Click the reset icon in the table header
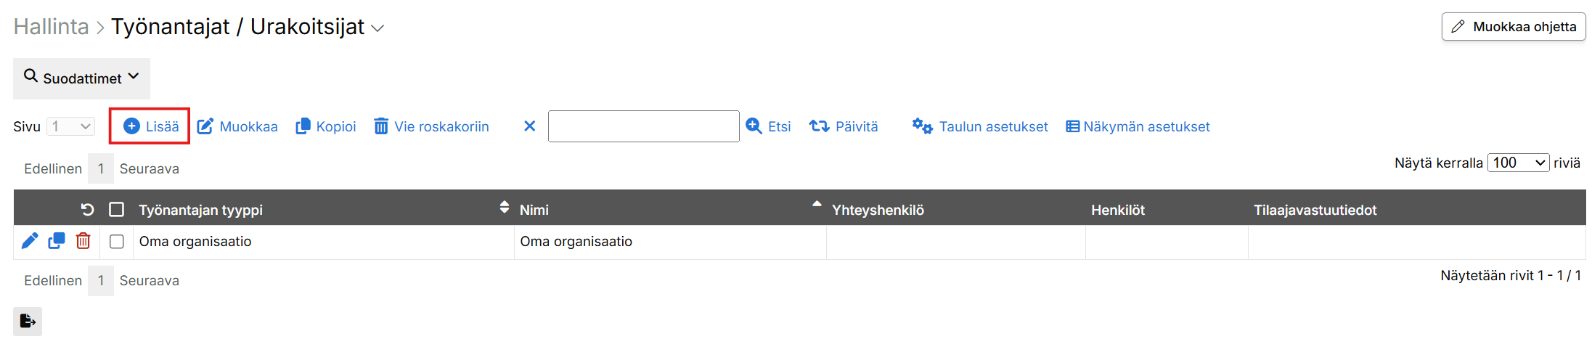This screenshot has width=1592, height=347. (87, 210)
